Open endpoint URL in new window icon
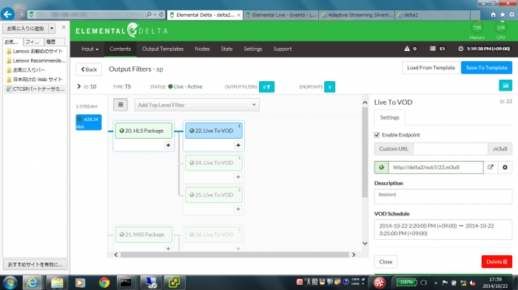Viewport: 518px width, 290px height. click(491, 167)
